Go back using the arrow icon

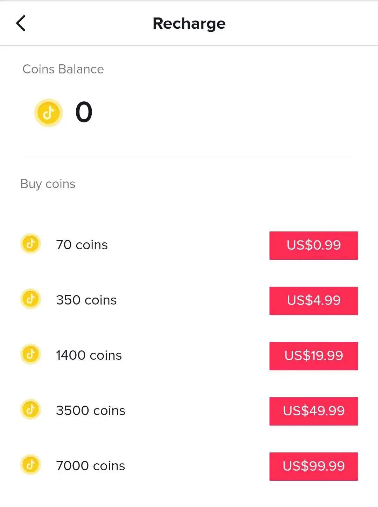coord(21,23)
